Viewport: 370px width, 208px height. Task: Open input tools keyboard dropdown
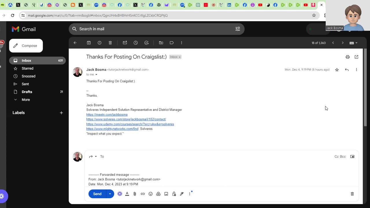pyautogui.click(x=354, y=43)
